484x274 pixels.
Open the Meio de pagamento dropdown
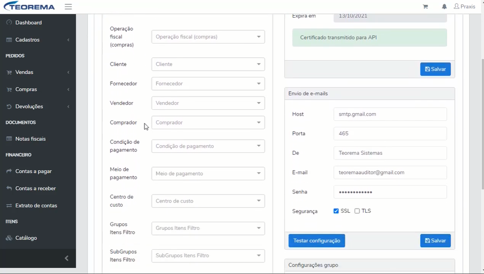point(208,173)
